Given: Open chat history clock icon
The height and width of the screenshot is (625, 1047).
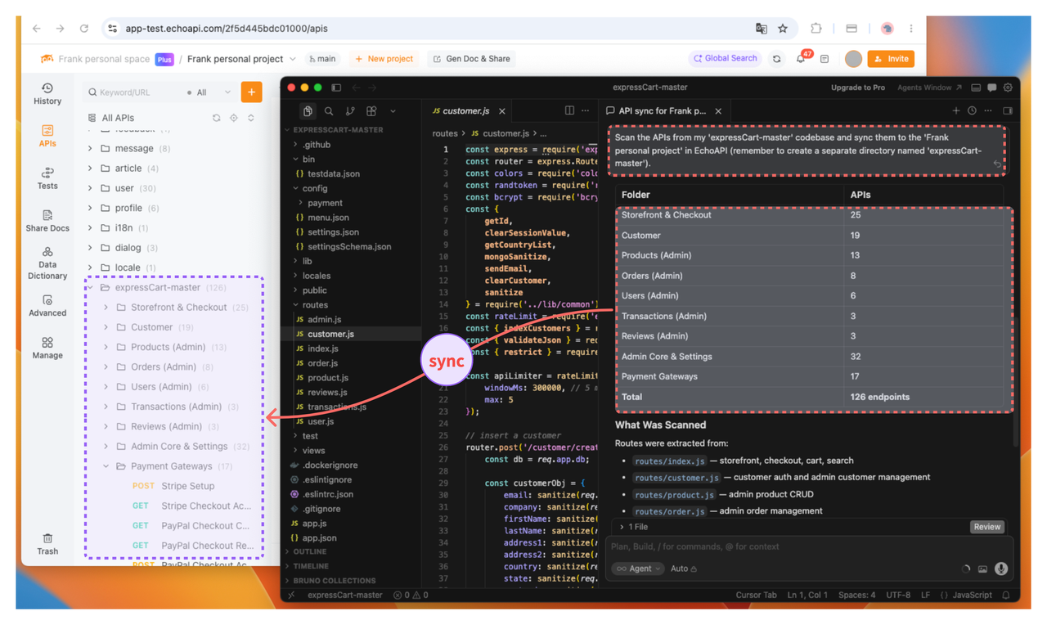Looking at the screenshot, I should pos(972,110).
